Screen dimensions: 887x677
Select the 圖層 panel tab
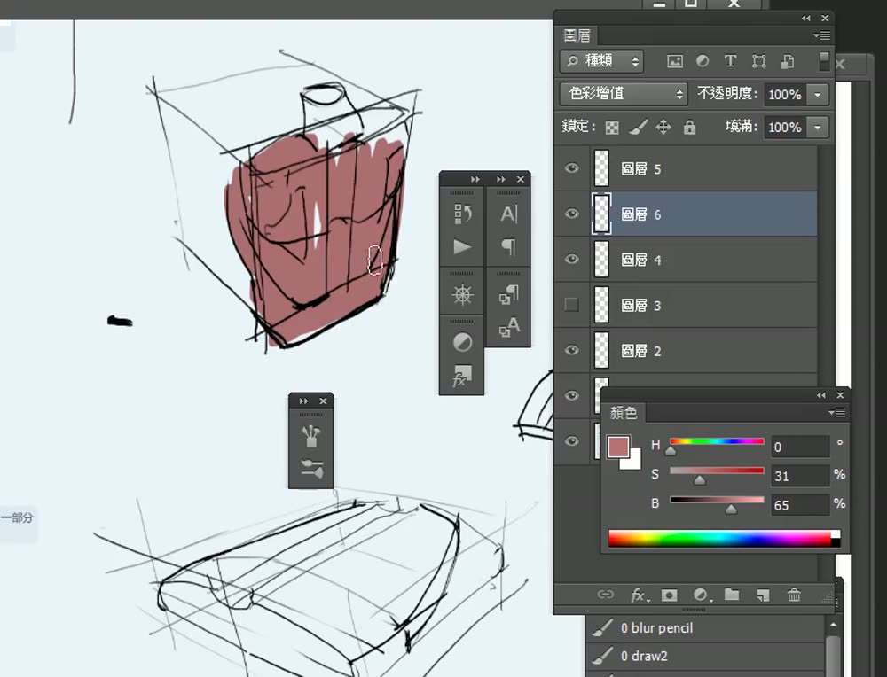point(577,35)
